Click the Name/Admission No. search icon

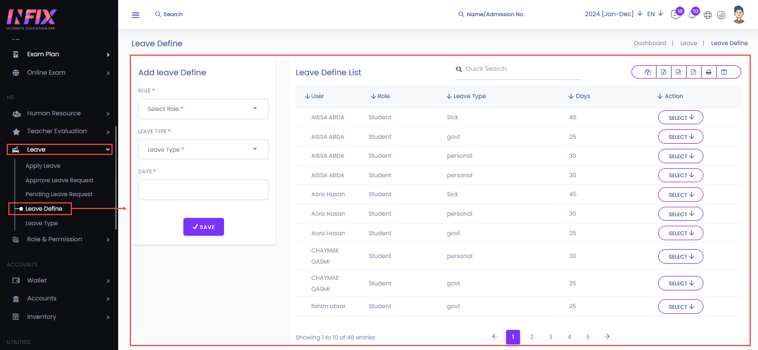pos(461,14)
